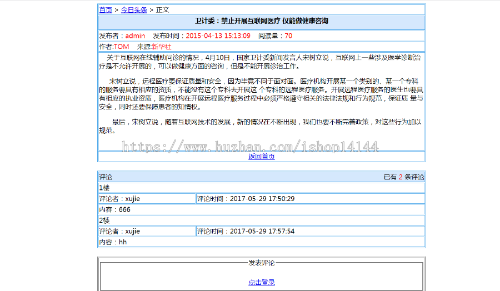
Task: Click 评论者 xujie in 2楼 comment
Action: click(x=119, y=231)
